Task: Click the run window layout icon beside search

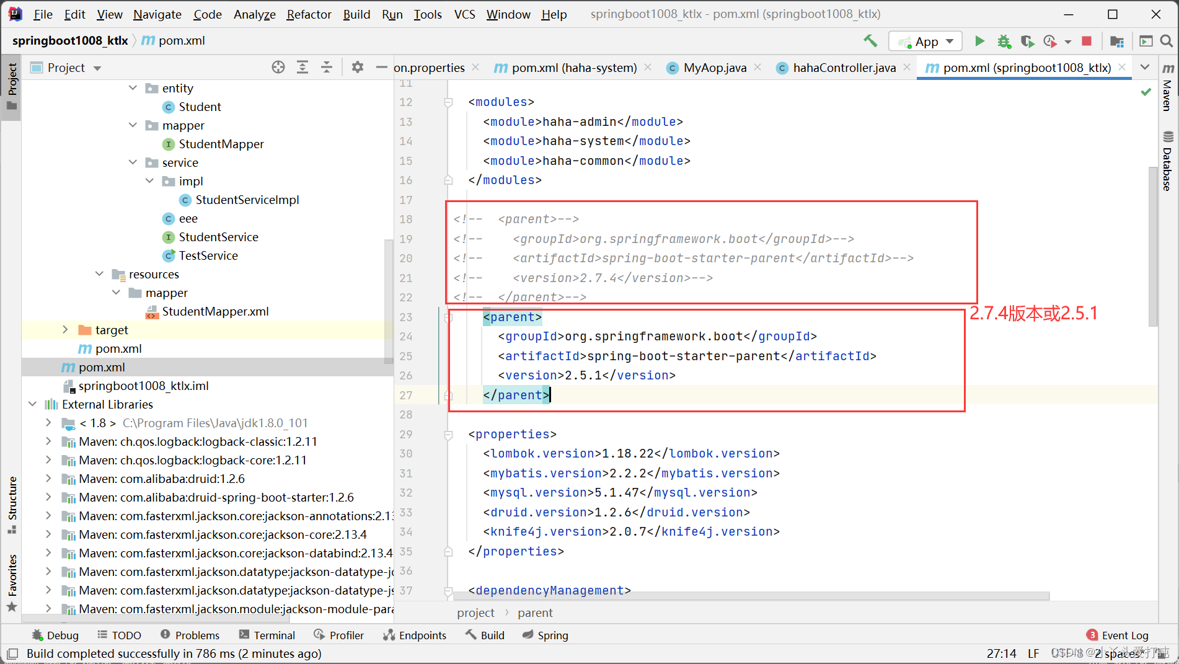Action: pos(1146,41)
